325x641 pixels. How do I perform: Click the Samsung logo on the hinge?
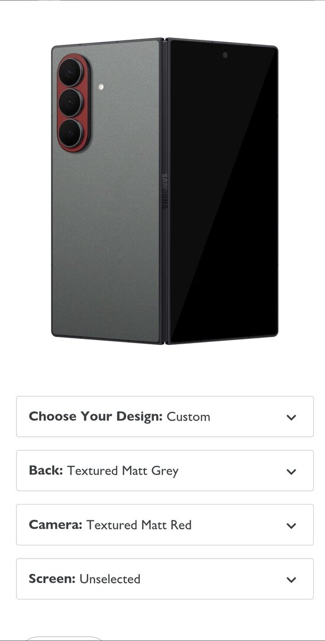click(165, 191)
